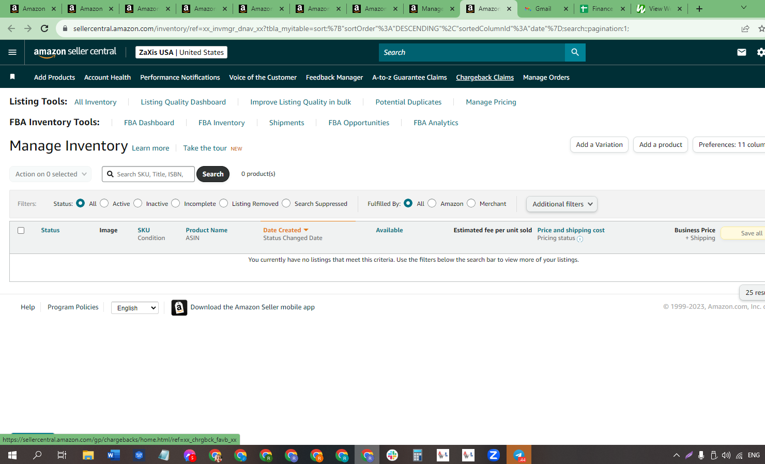This screenshot has width=765, height=464.
Task: Click the 'Take the tour' link
Action: coord(205,148)
